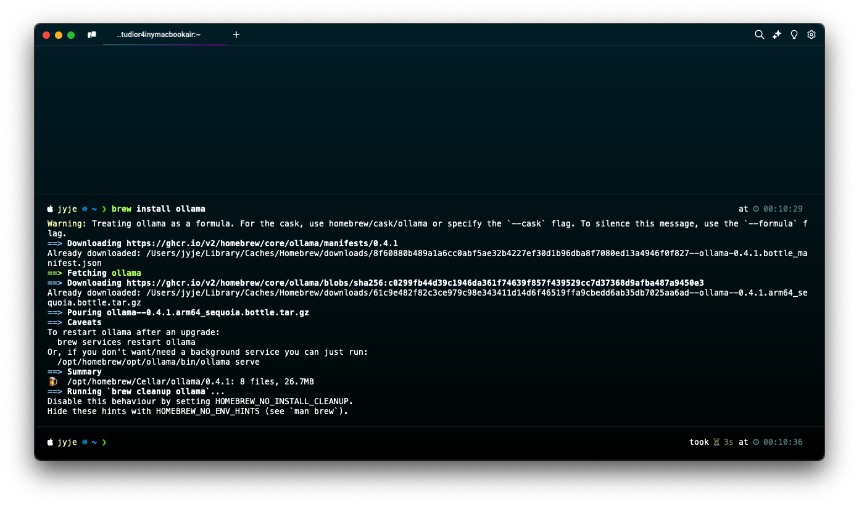The width and height of the screenshot is (859, 506).
Task: Click the 'jyje' username in the bottom prompt
Action: [x=67, y=442]
